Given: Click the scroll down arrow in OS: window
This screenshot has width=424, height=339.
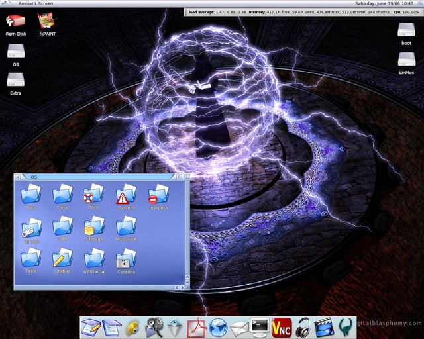Looking at the screenshot, I should [x=187, y=282].
